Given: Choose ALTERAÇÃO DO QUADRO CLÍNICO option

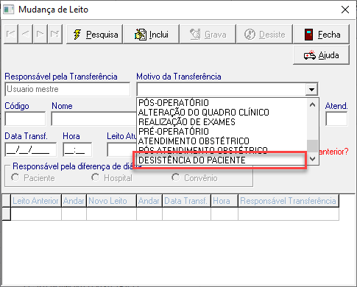Looking at the screenshot, I should pyautogui.click(x=204, y=113).
